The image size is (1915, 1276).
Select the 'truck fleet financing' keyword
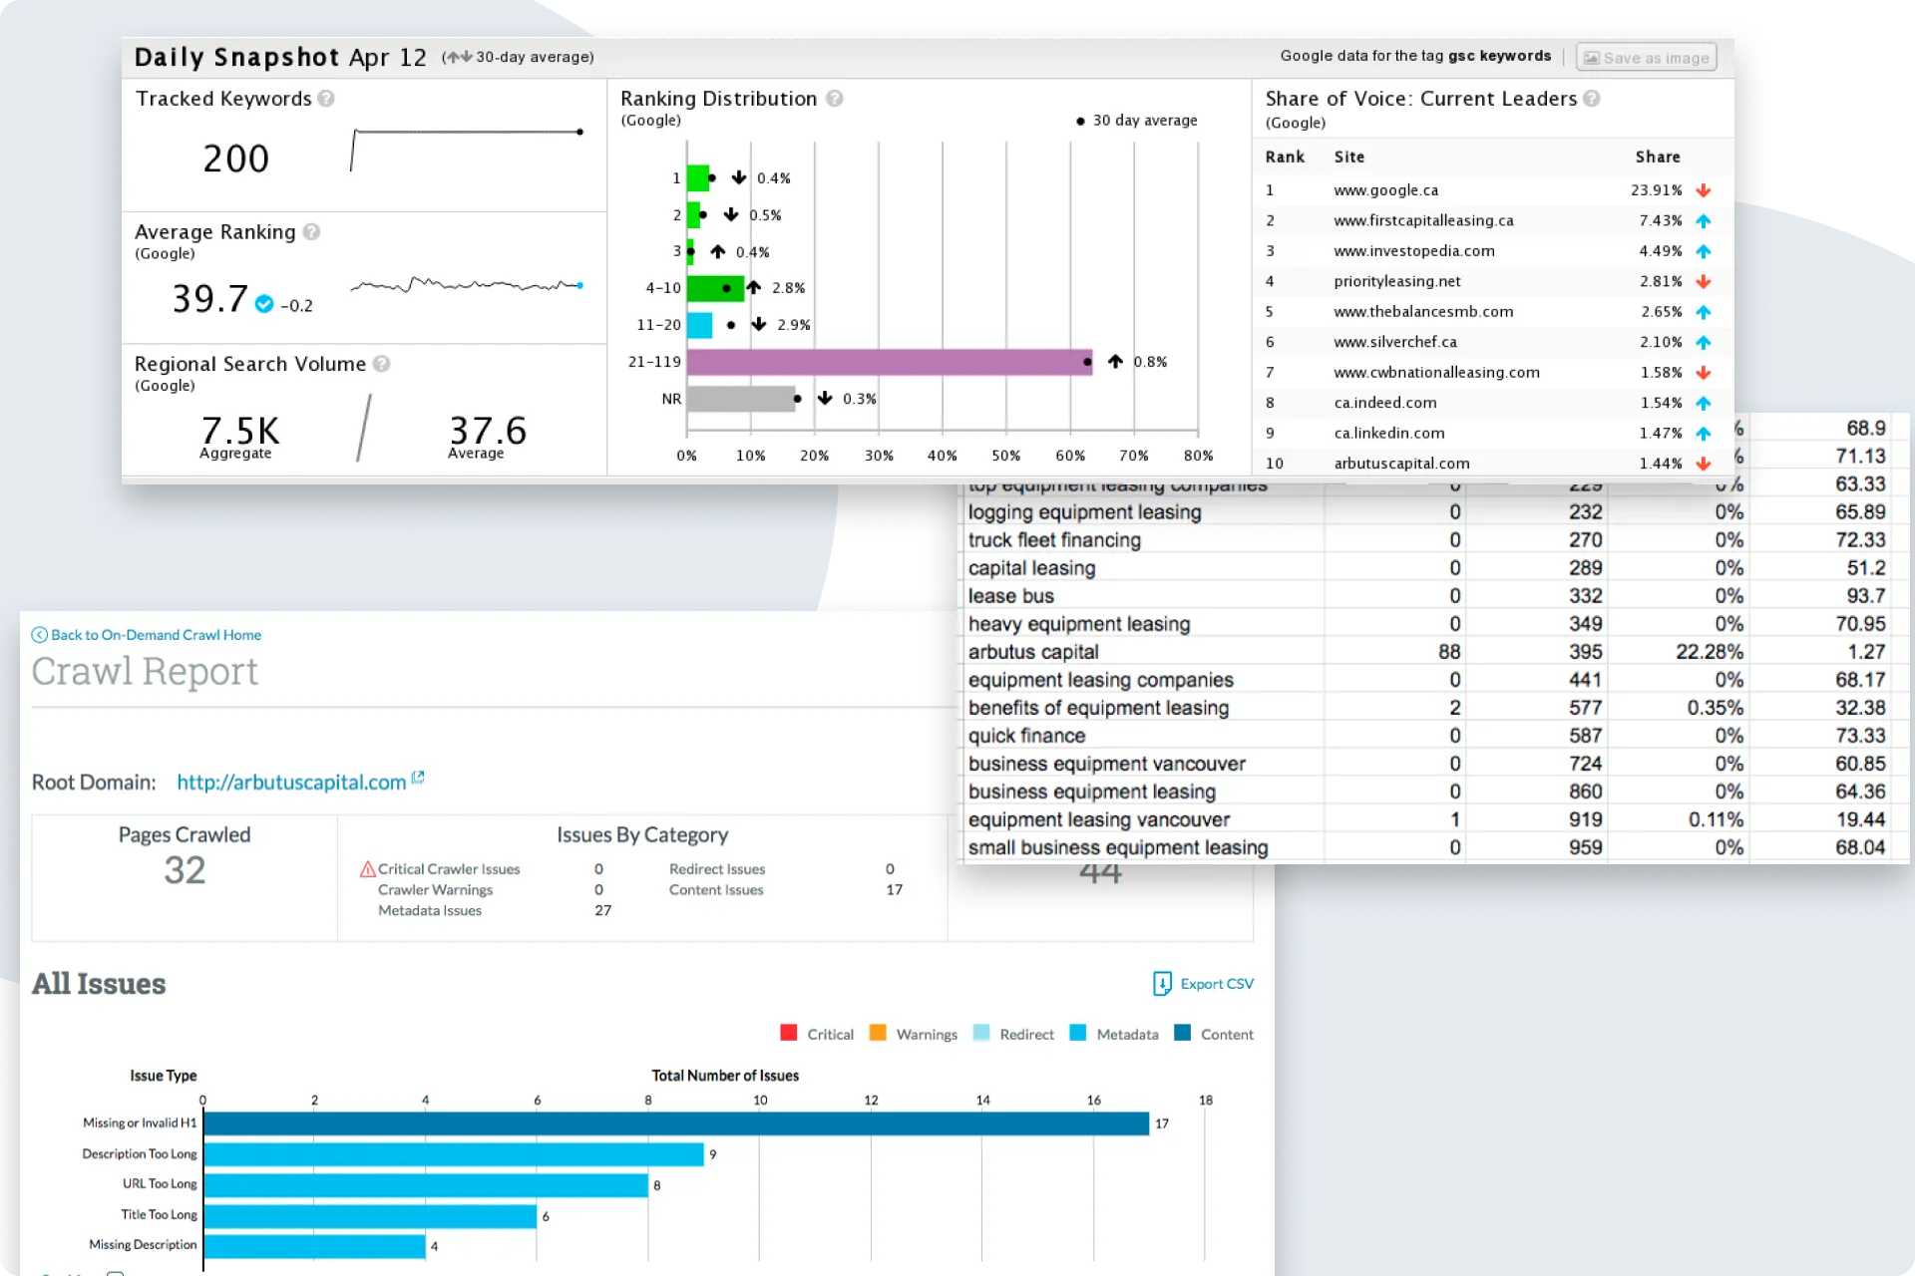1054,540
